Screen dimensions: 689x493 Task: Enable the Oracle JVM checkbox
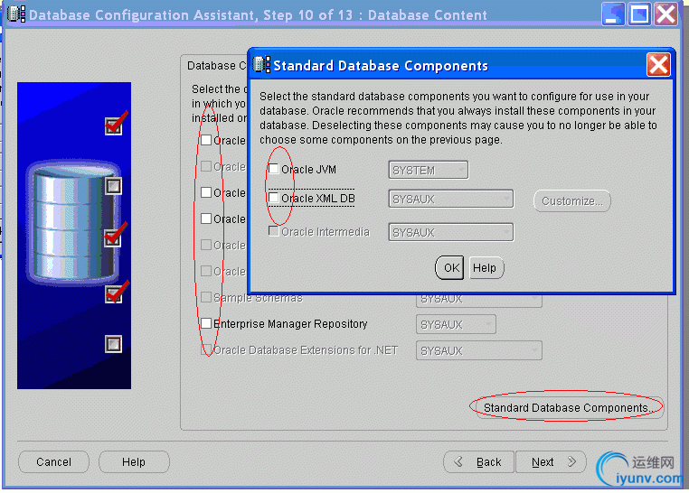tap(274, 169)
